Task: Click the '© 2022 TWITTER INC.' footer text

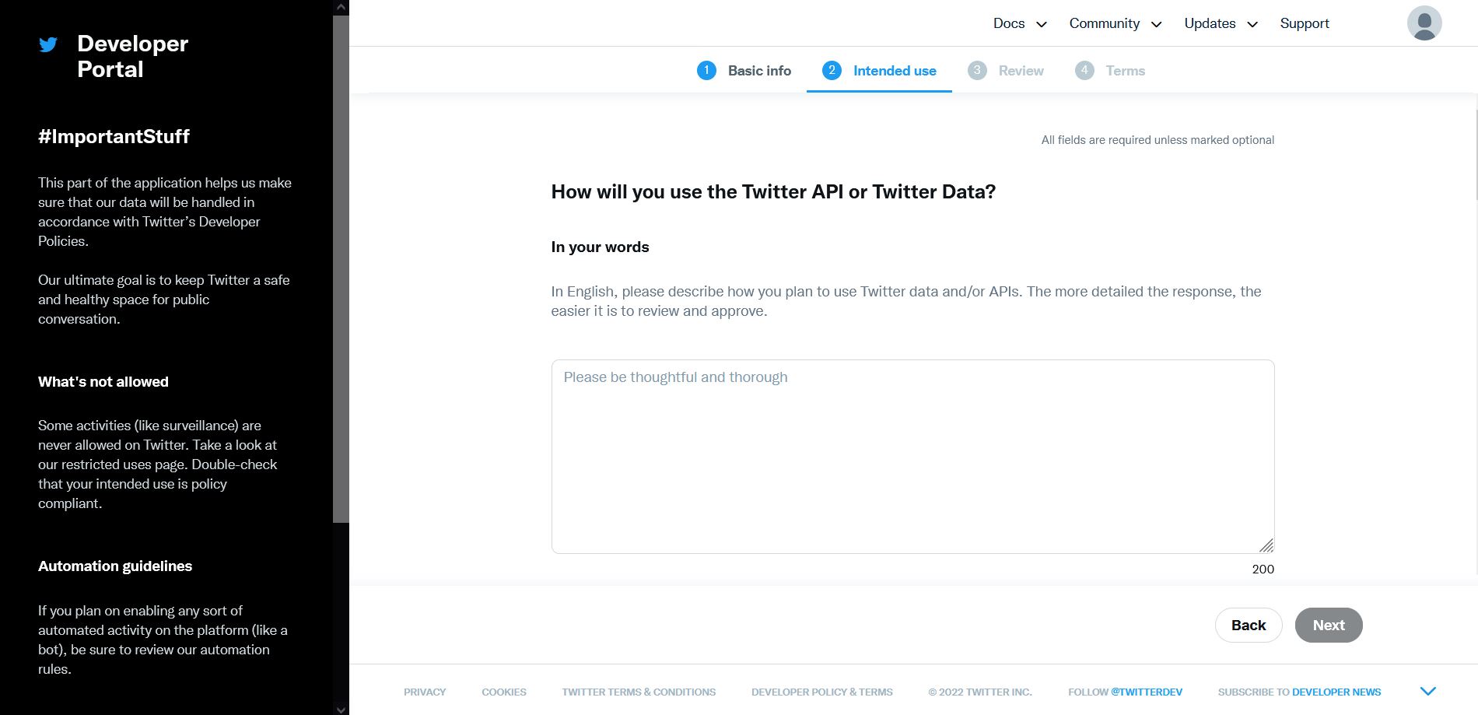Action: (980, 692)
